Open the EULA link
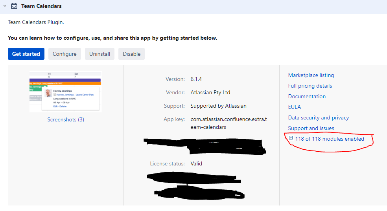 coord(295,107)
